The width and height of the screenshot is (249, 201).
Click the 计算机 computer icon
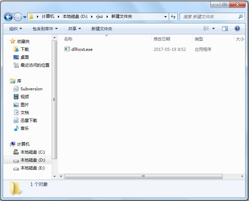tap(13, 144)
